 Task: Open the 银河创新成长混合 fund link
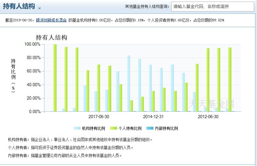[x=51, y=20]
